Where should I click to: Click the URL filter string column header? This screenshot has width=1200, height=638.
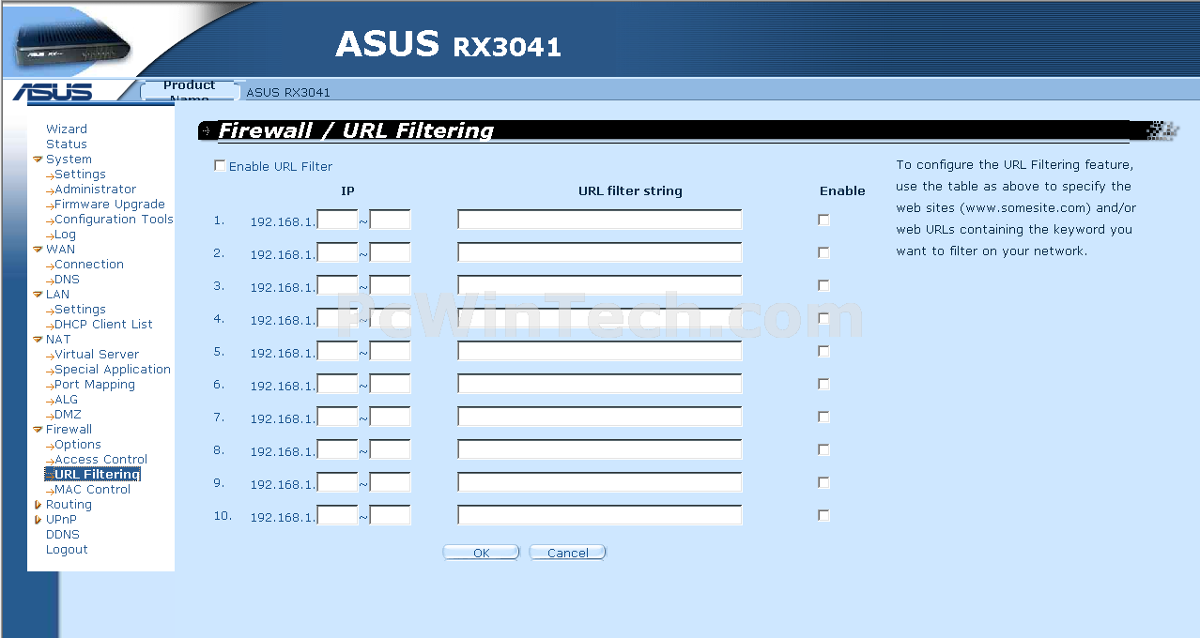coord(630,190)
